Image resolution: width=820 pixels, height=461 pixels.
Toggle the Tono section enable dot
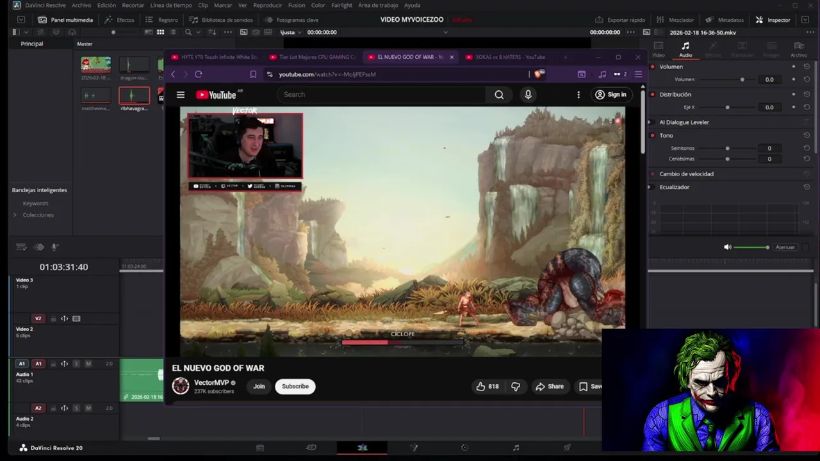pos(653,135)
